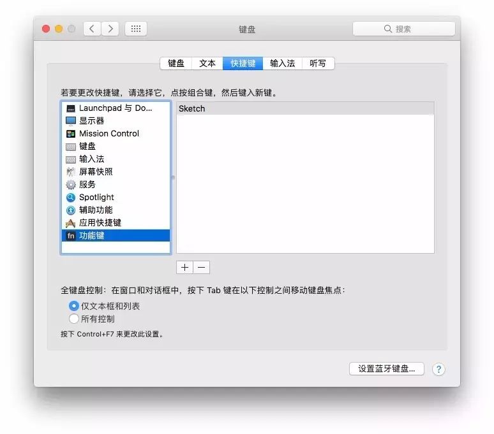
Task: Open the 输入法 tab
Action: tap(282, 63)
